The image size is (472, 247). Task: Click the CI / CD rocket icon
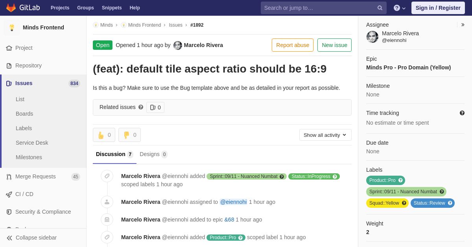pyautogui.click(x=9, y=194)
